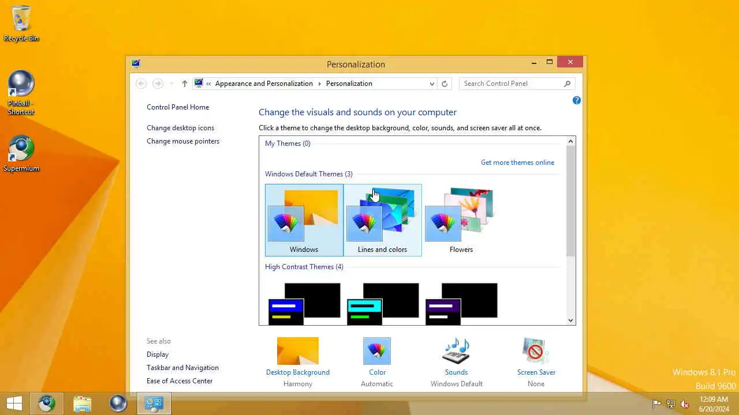Click Change desktop icons link
The image size is (739, 415).
180,128
